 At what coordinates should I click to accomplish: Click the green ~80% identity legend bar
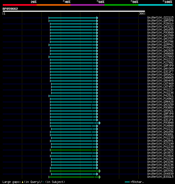click(121, 5)
